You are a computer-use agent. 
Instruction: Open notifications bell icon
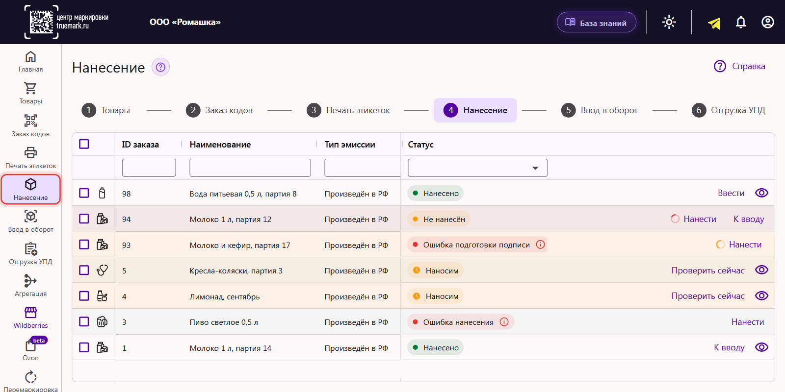coord(741,22)
